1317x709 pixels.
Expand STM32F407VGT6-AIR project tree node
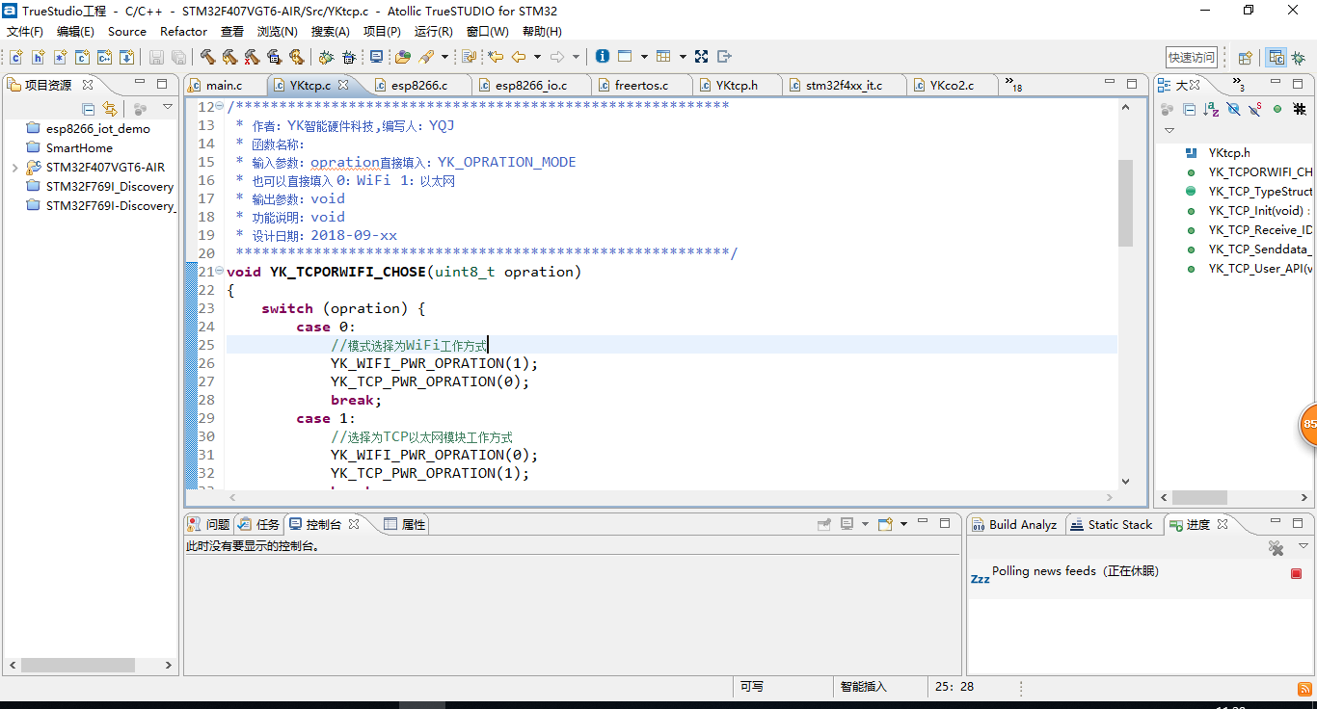(x=14, y=168)
